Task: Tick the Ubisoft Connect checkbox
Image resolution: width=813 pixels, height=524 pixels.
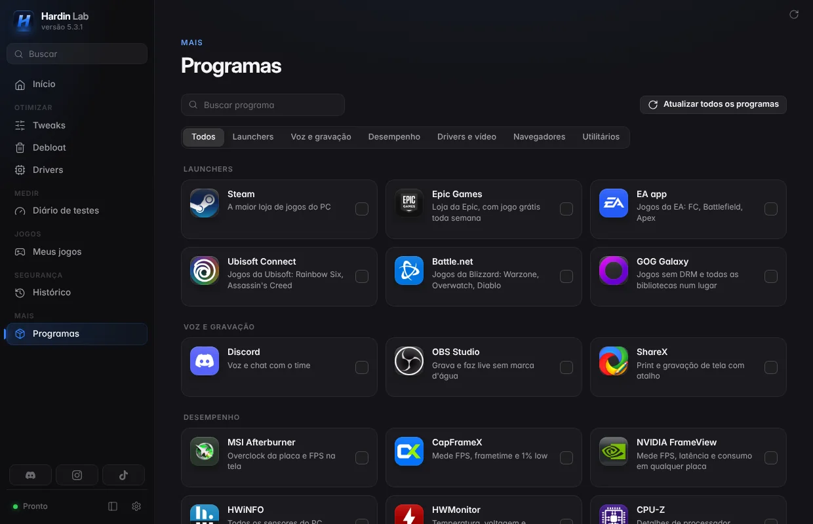Action: coord(362,276)
